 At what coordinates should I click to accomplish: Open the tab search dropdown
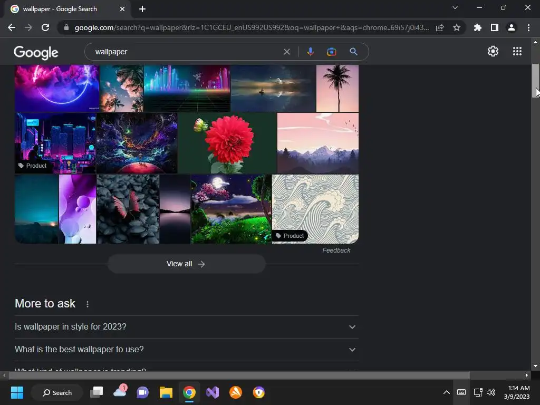(455, 7)
